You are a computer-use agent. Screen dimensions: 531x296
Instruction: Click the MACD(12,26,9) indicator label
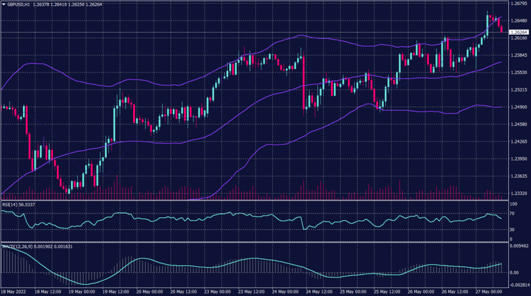pos(17,246)
